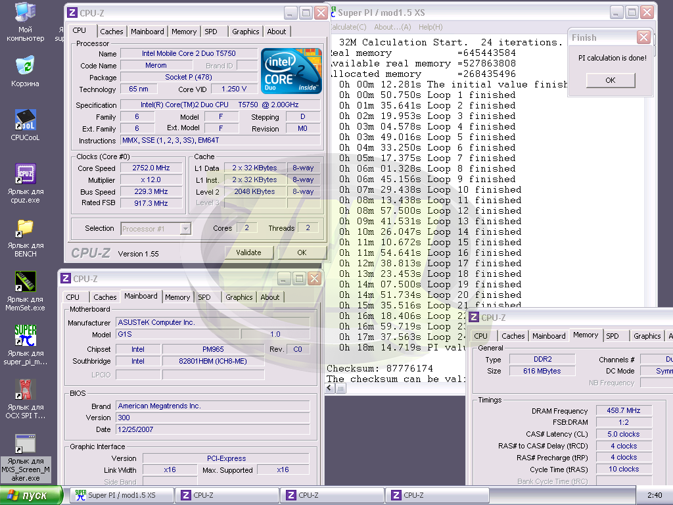The image size is (673, 505).
Task: Open the My Computer desktop icon
Action: (x=26, y=22)
